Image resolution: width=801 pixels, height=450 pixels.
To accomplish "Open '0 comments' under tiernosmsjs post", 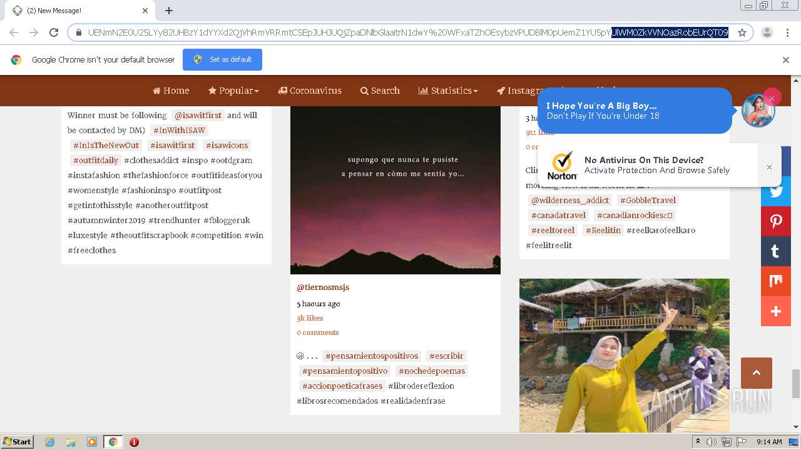I will pos(318,332).
